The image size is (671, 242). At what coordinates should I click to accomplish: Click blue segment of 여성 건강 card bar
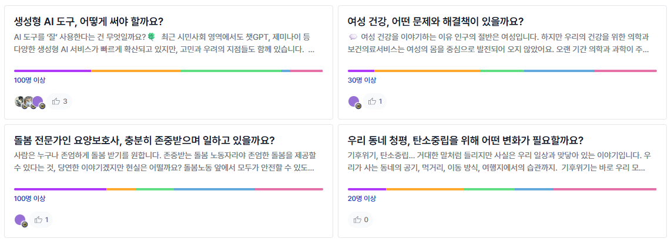point(558,71)
